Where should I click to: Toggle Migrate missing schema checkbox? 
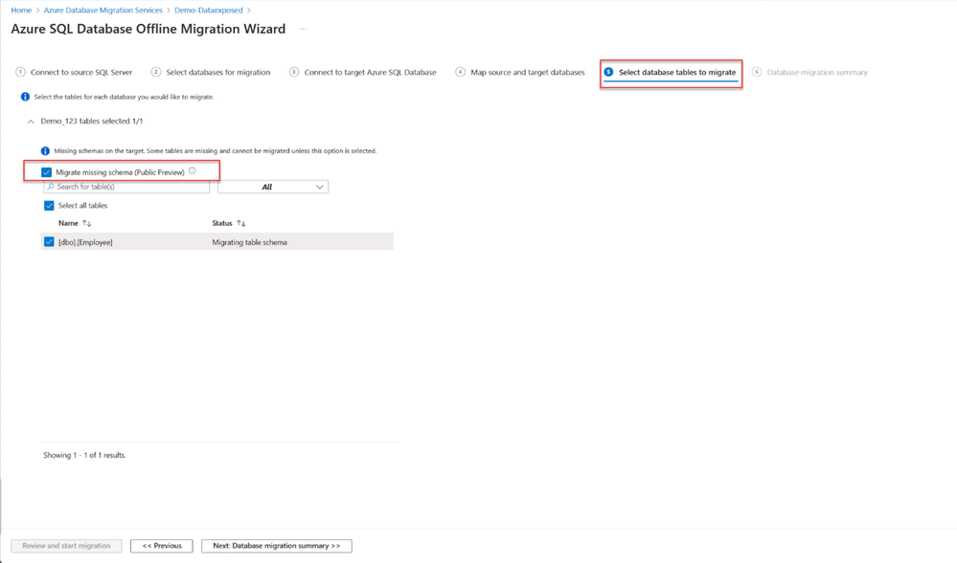(46, 172)
